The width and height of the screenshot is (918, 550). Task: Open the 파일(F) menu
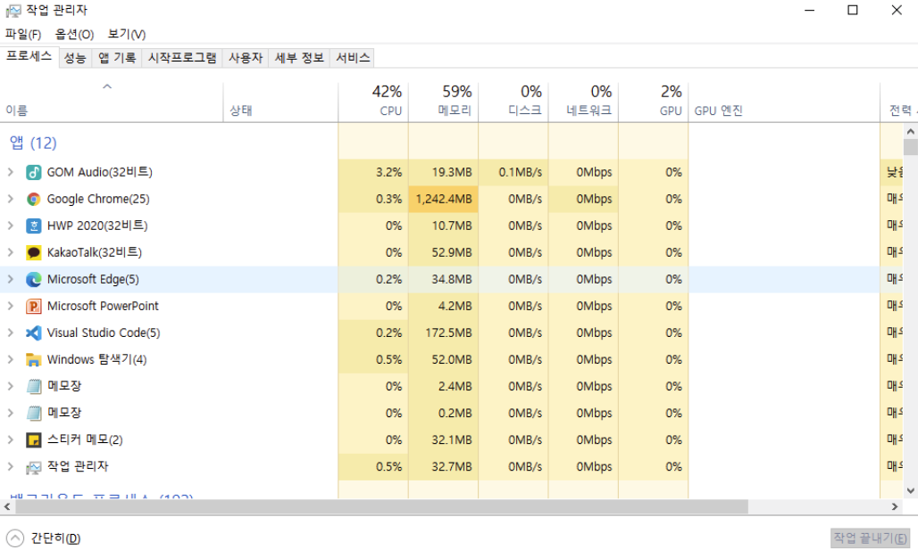pyautogui.click(x=23, y=35)
